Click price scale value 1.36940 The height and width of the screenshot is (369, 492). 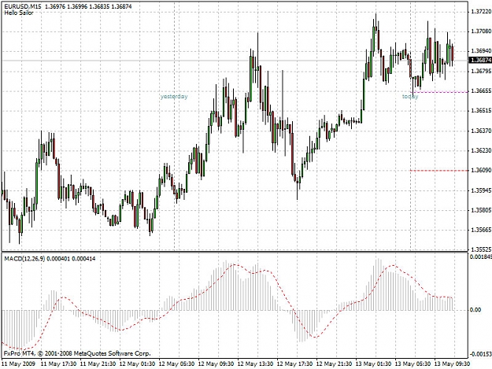(481, 51)
